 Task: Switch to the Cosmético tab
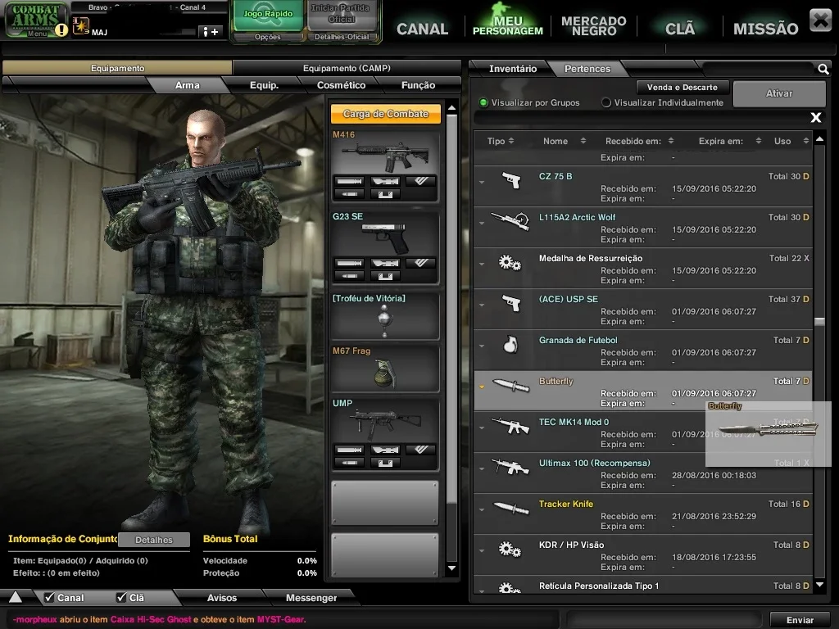342,85
